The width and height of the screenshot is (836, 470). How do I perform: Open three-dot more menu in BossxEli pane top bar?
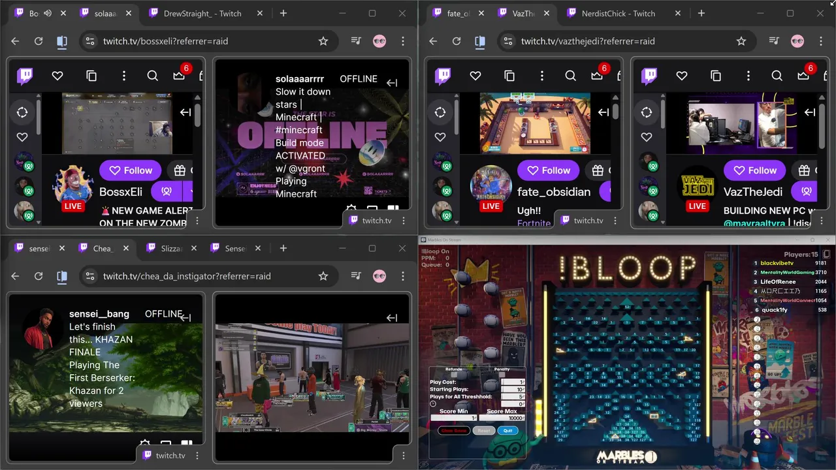[x=124, y=76]
